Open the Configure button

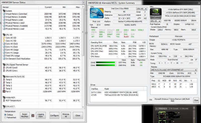click(x=54, y=115)
